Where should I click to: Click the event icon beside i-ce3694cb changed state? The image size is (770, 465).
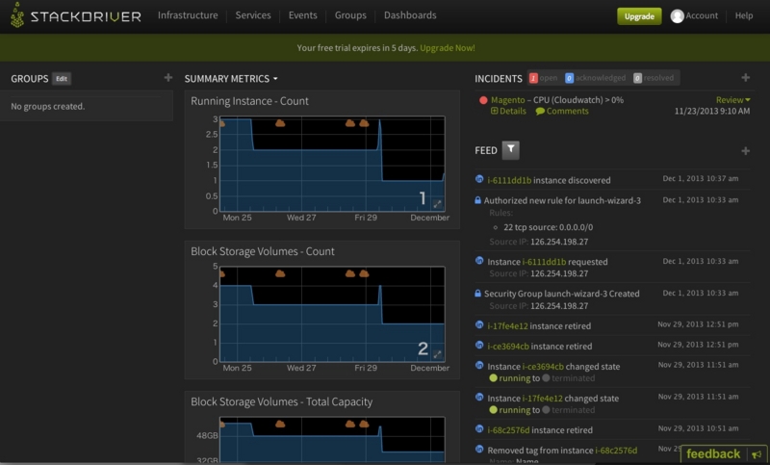(479, 365)
